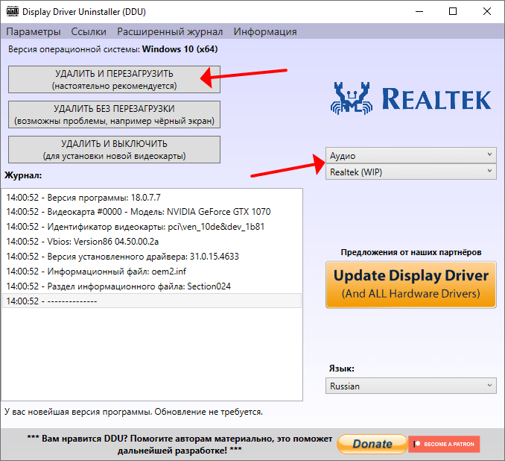This screenshot has width=505, height=461.
Task: Expand the Realtek (WIP) vendor dropdown
Action: [411, 172]
